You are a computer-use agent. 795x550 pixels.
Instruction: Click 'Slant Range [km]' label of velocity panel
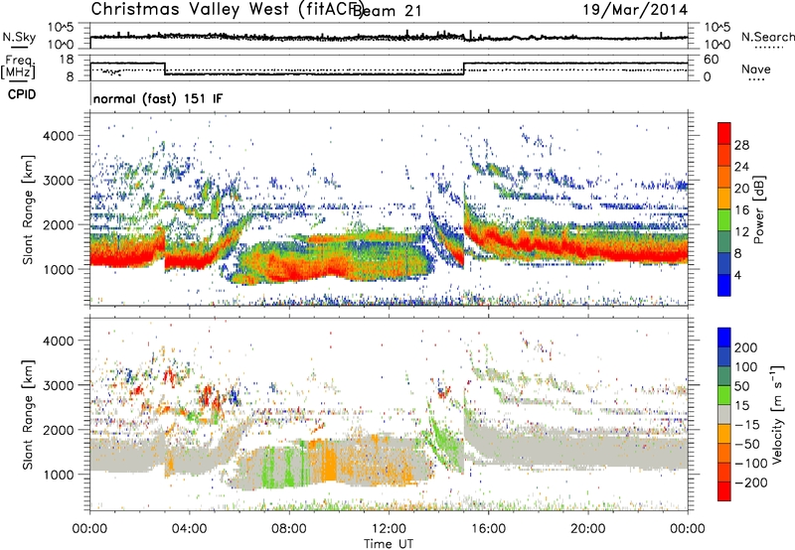pos(28,414)
